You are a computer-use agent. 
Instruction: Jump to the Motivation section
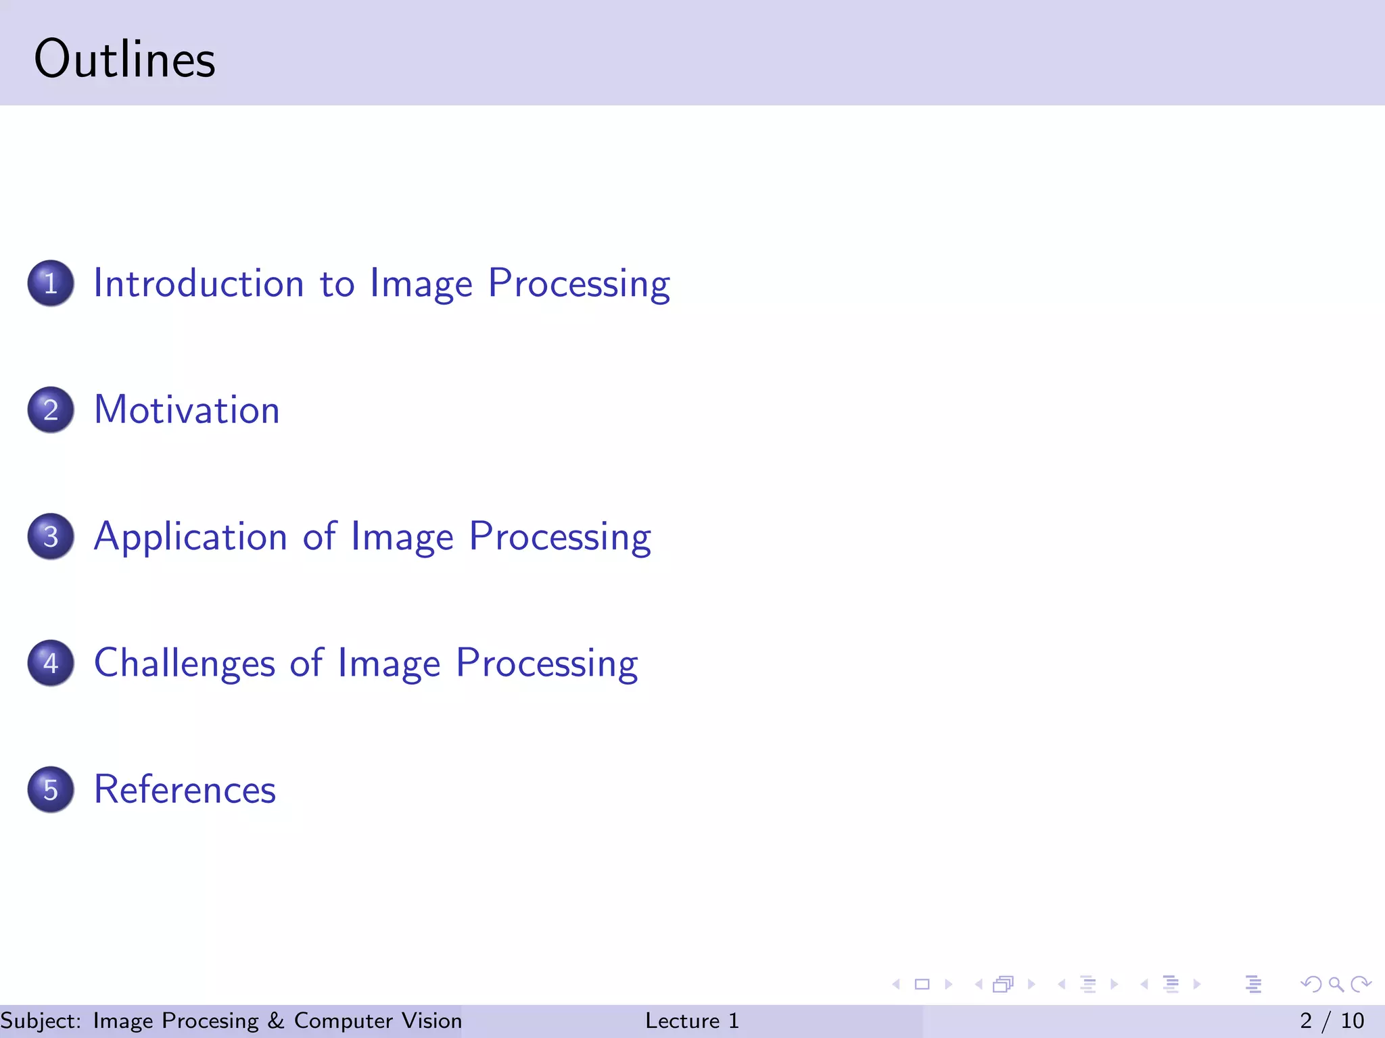pos(187,410)
